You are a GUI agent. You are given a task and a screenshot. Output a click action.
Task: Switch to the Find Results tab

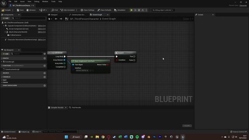(x=75, y=107)
